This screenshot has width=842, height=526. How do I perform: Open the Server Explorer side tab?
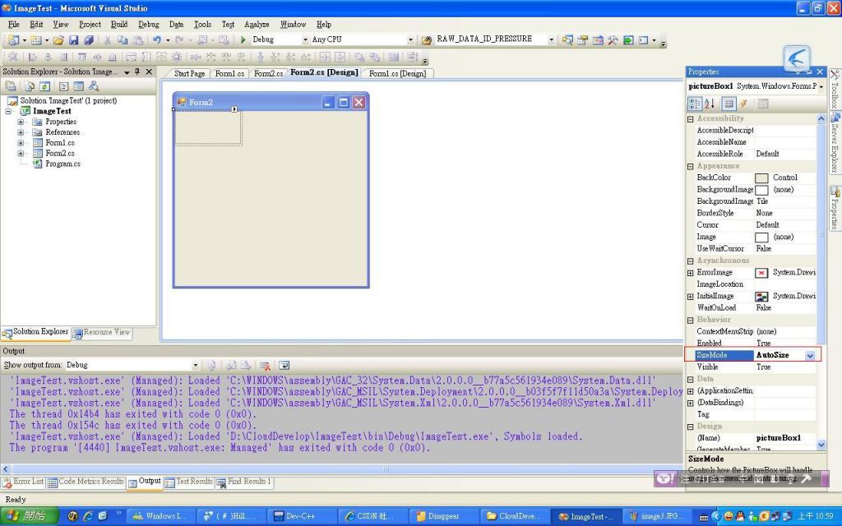[x=835, y=144]
